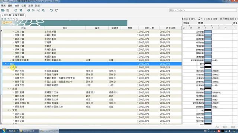This screenshot has width=238, height=133.
Task: Open the 專案 menu
Action: [3, 6]
